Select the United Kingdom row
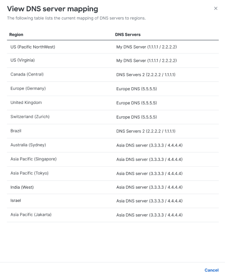The width and height of the screenshot is (225, 277). point(113,103)
